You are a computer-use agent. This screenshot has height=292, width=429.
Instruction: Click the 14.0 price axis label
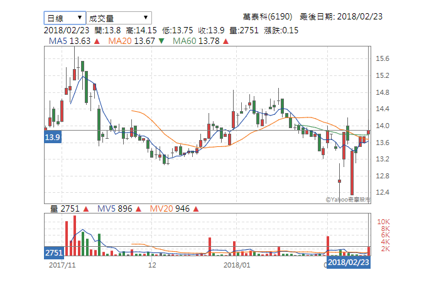[383, 126]
